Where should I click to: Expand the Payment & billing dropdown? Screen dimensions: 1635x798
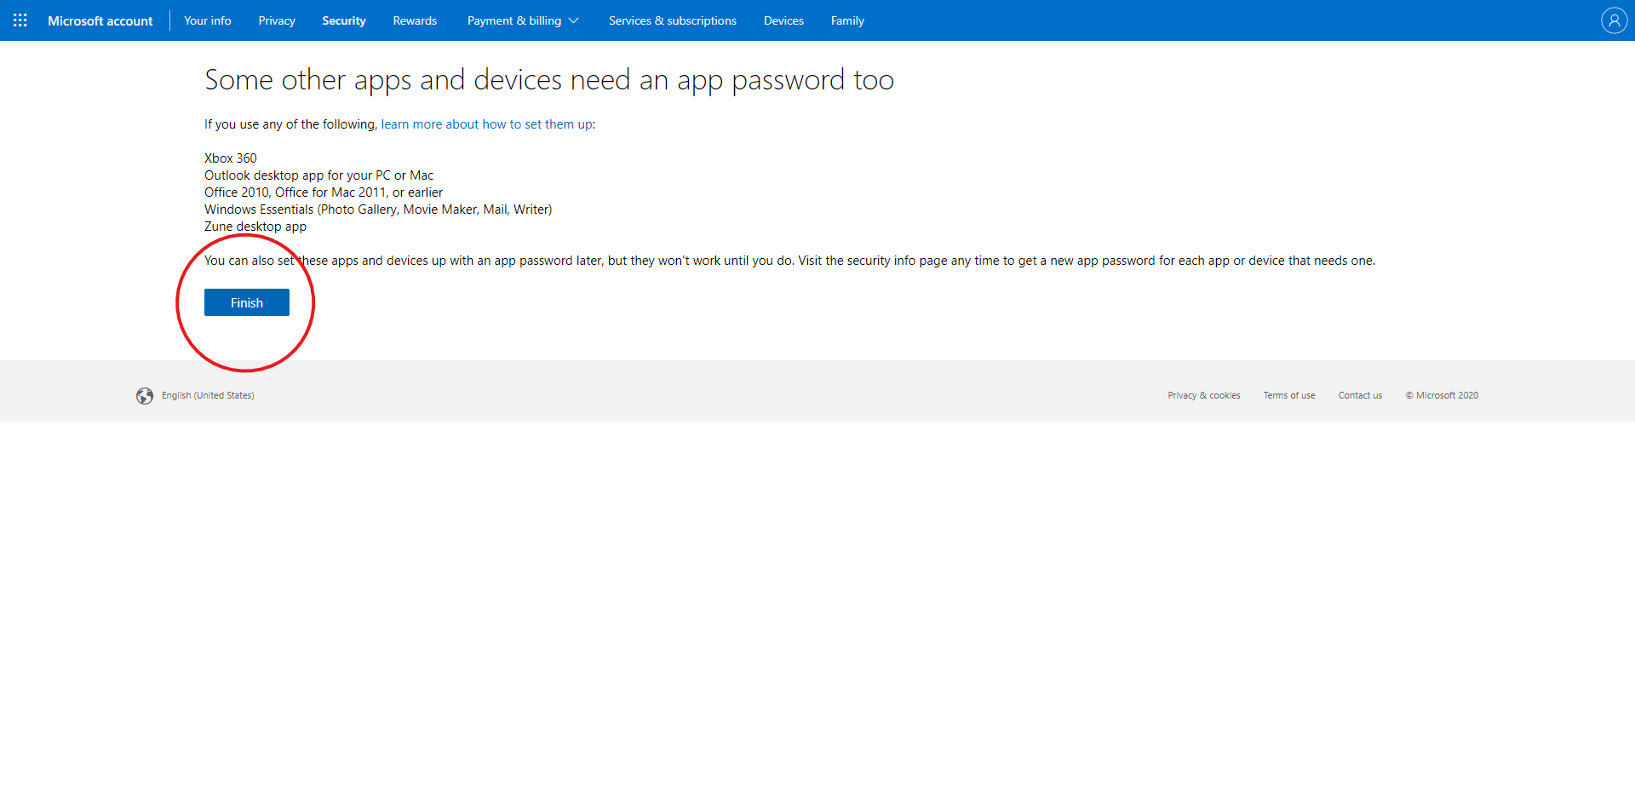tap(523, 20)
